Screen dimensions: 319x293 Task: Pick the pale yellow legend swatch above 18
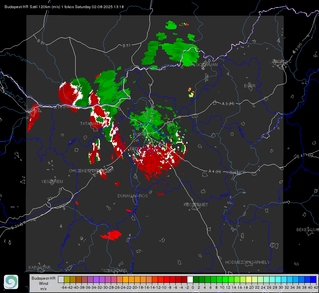tap(249, 279)
